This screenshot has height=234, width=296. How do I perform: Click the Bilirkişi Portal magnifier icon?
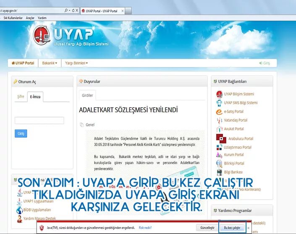219,163
